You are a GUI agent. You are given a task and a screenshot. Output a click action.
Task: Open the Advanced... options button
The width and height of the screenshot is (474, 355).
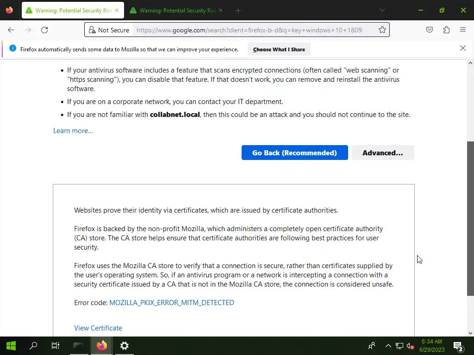click(383, 153)
